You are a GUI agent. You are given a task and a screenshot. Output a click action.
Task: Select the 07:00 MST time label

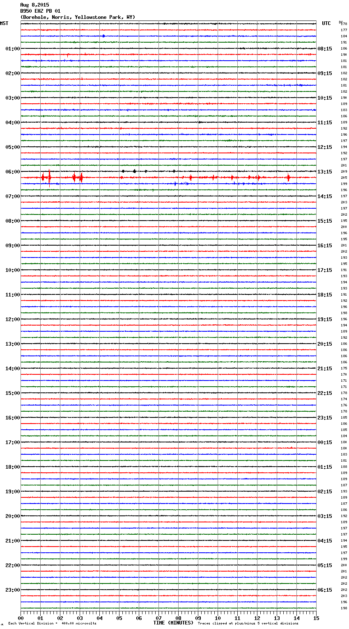pyautogui.click(x=13, y=196)
